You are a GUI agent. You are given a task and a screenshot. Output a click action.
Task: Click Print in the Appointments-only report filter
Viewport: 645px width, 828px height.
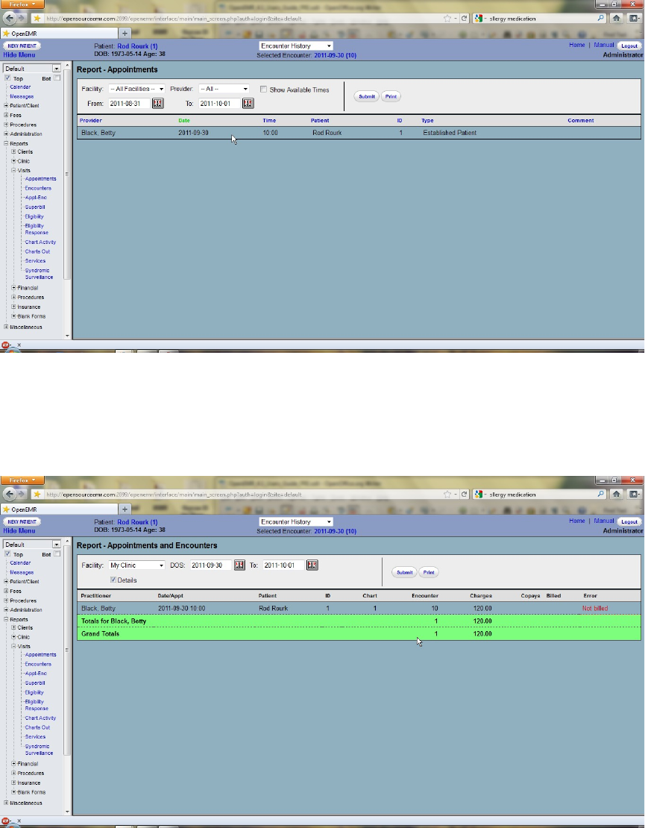pyautogui.click(x=391, y=97)
